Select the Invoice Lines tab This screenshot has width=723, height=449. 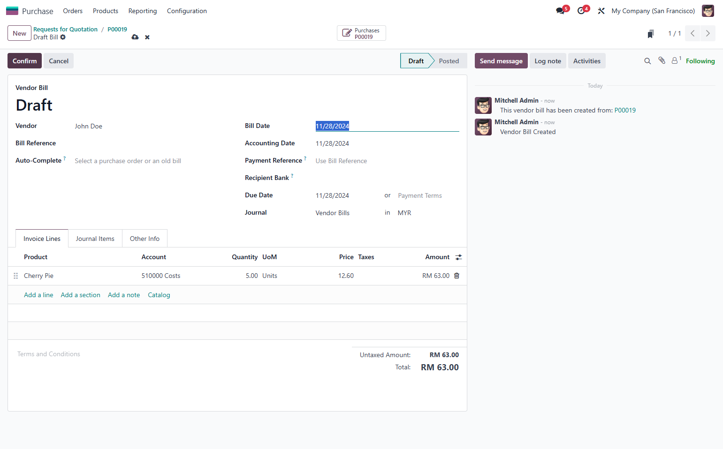tap(42, 239)
